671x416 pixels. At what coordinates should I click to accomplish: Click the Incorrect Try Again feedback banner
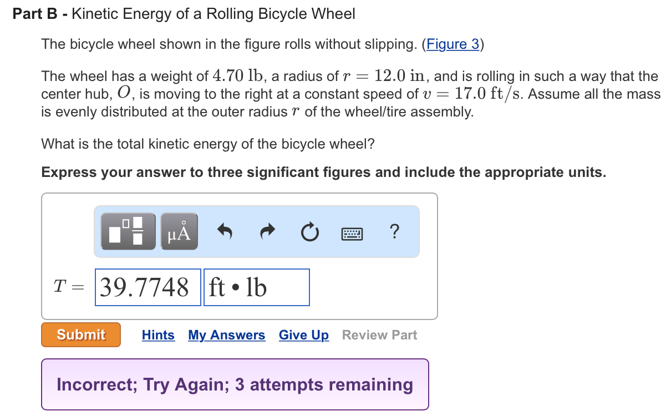coord(235,384)
